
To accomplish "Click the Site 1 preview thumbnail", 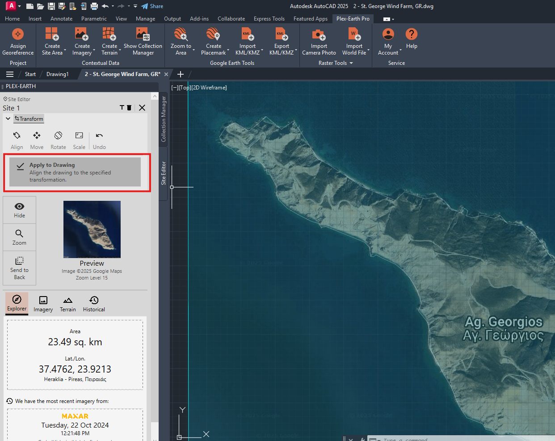I will 92,229.
